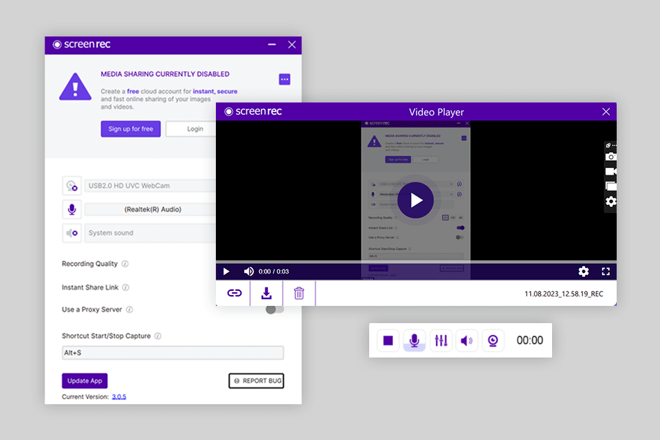This screenshot has height=440, width=660.
Task: Minimize the ScreenRec settings window
Action: [x=272, y=44]
